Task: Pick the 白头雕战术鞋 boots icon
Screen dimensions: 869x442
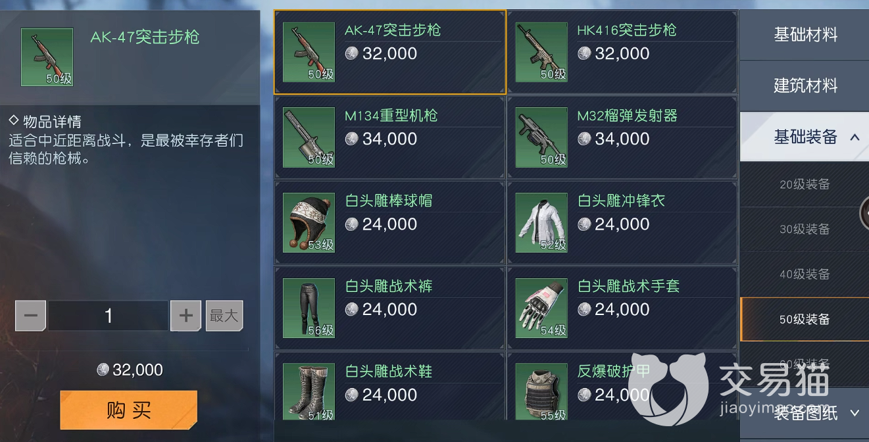Action: click(x=309, y=392)
